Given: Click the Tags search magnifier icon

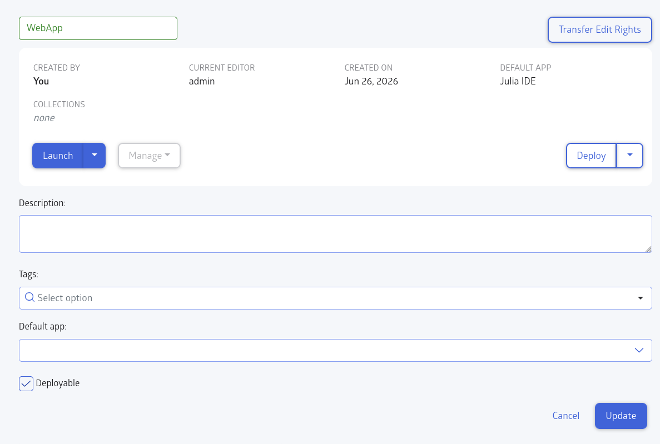Looking at the screenshot, I should 29,297.
